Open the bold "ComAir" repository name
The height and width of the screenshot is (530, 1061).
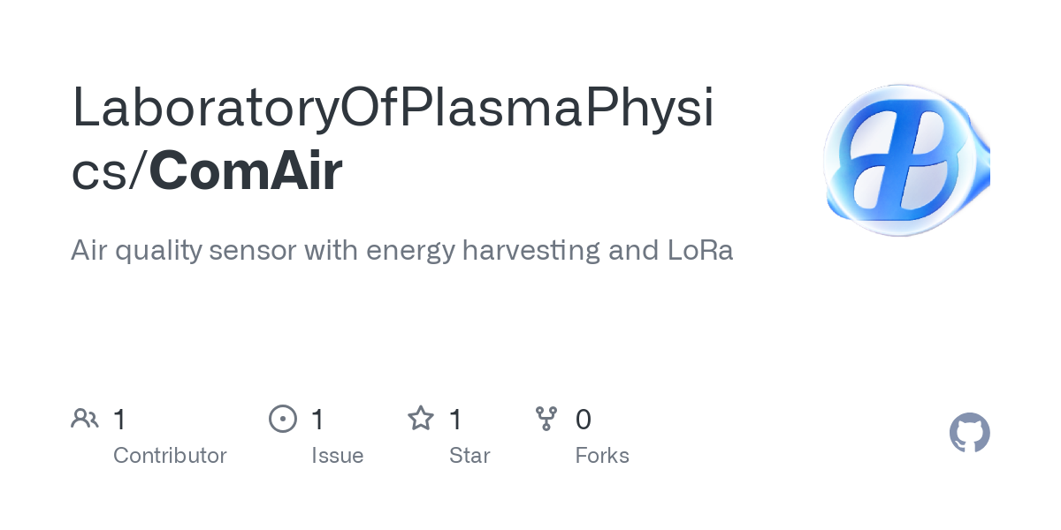pyautogui.click(x=246, y=171)
